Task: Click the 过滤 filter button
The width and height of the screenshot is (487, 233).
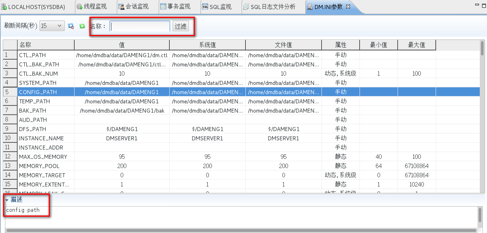Action: [180, 26]
